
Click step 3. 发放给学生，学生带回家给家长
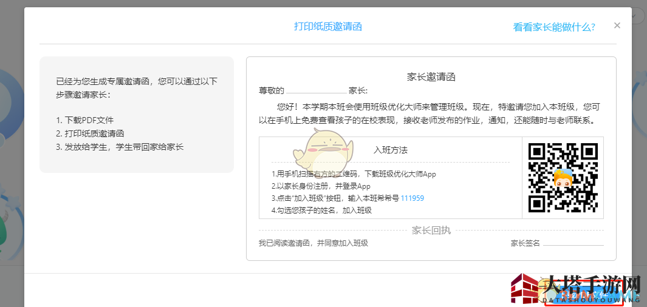[120, 147]
